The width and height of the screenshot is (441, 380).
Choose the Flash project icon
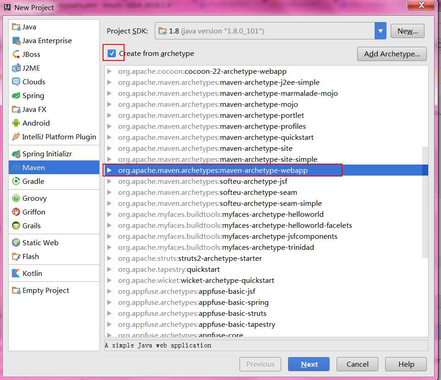click(x=16, y=256)
